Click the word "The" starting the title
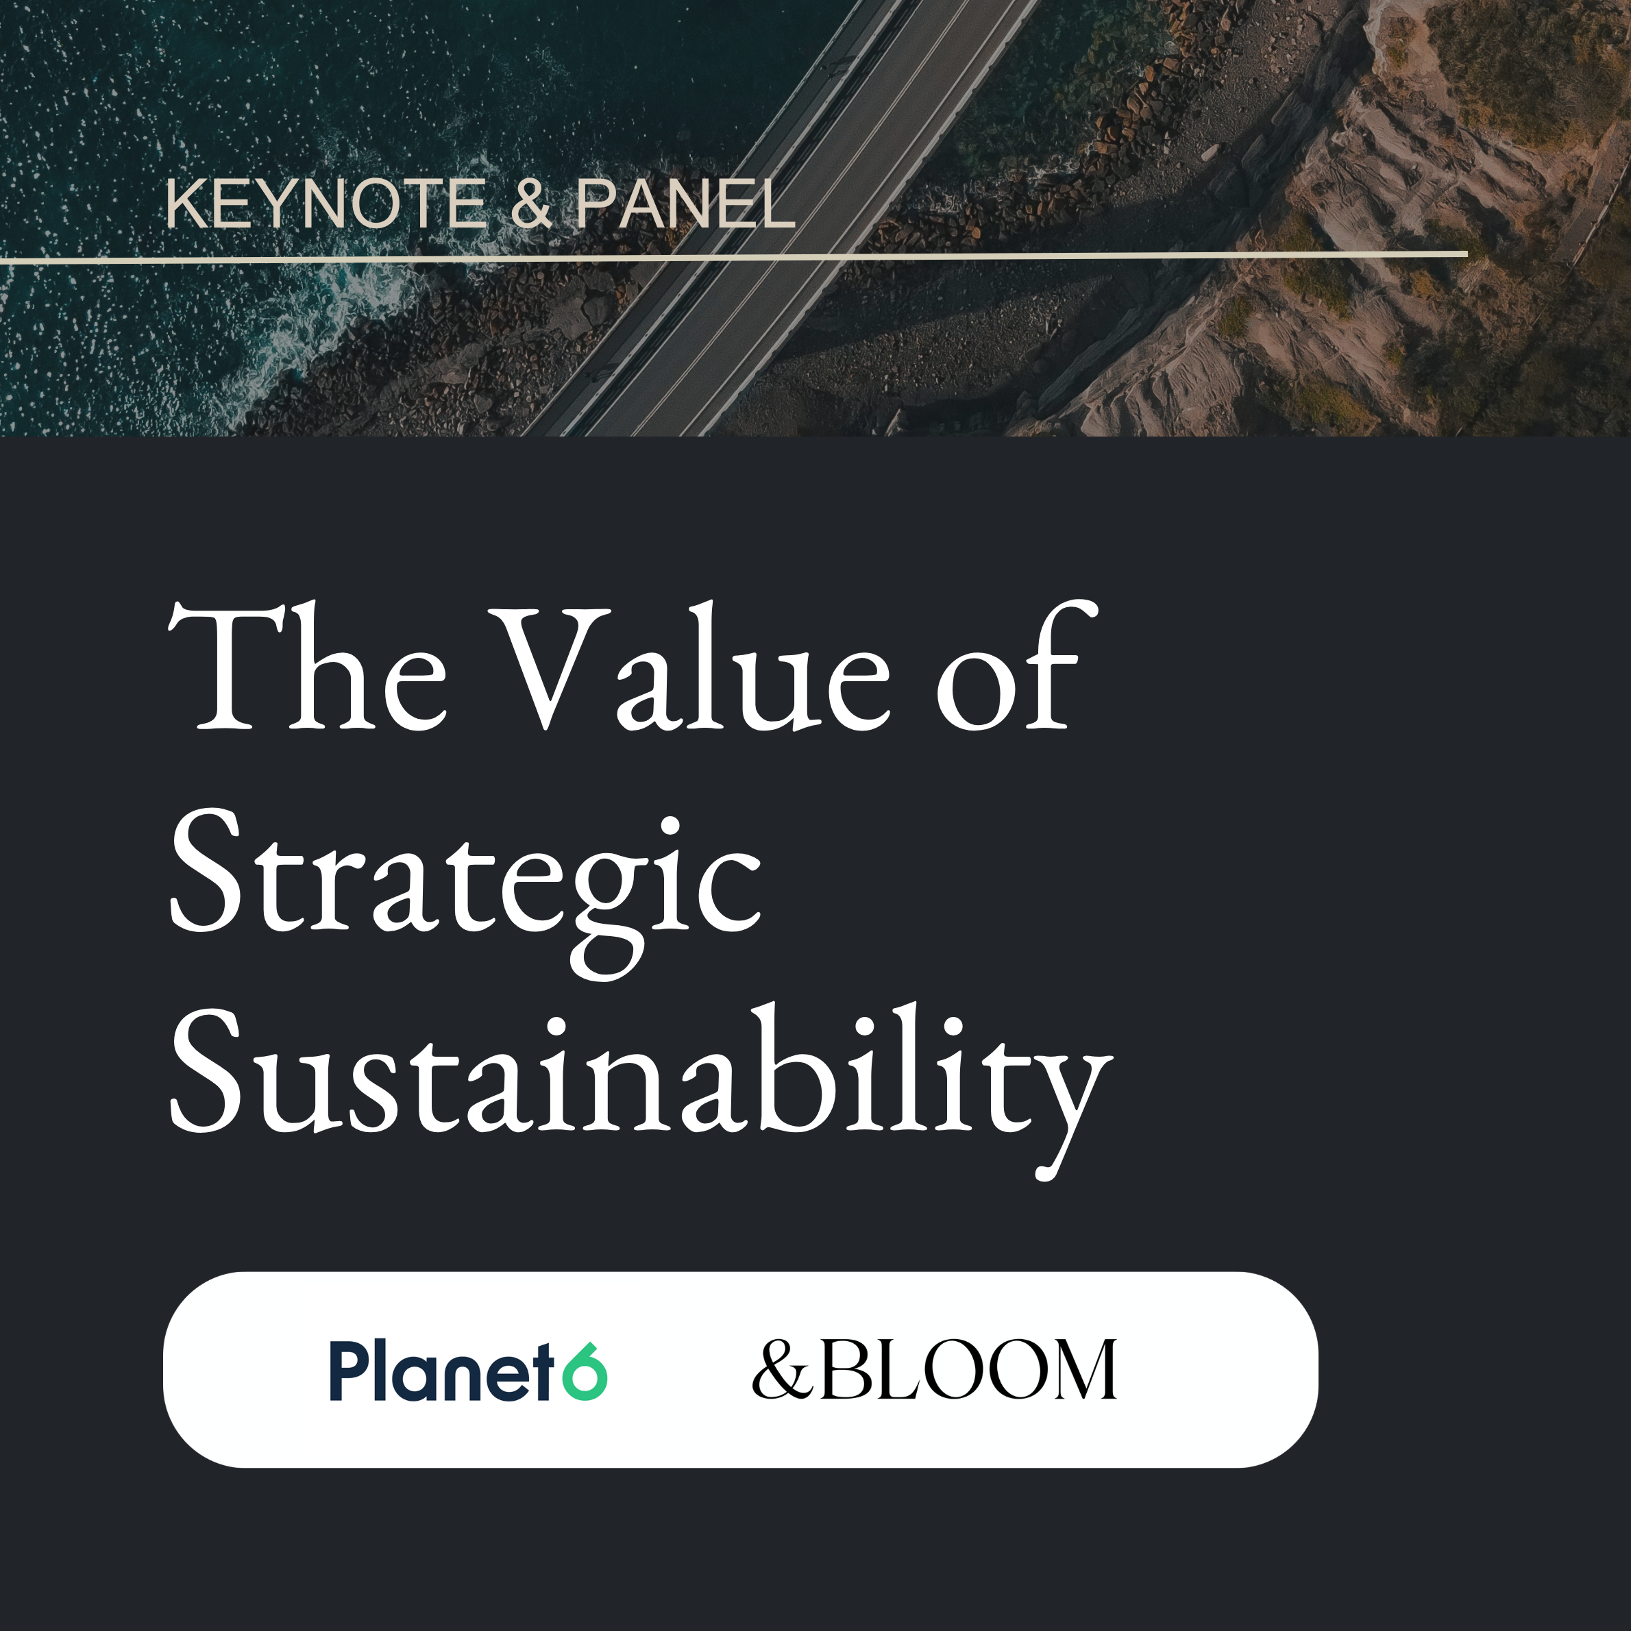Image resolution: width=1631 pixels, height=1631 pixels. coord(307,665)
